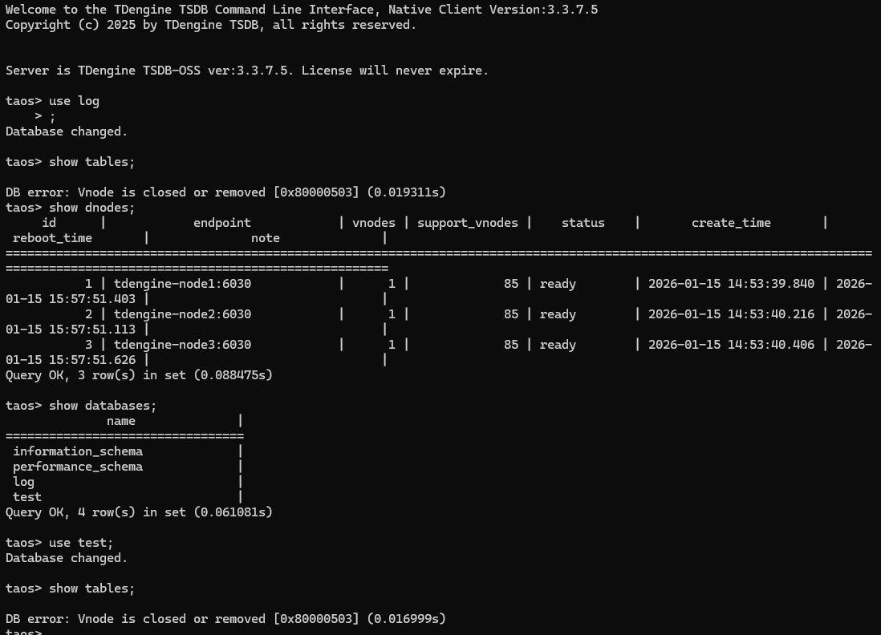Click the tdengine-node1:6030 endpoint text
Screen dimensions: 881x635
click(x=182, y=284)
